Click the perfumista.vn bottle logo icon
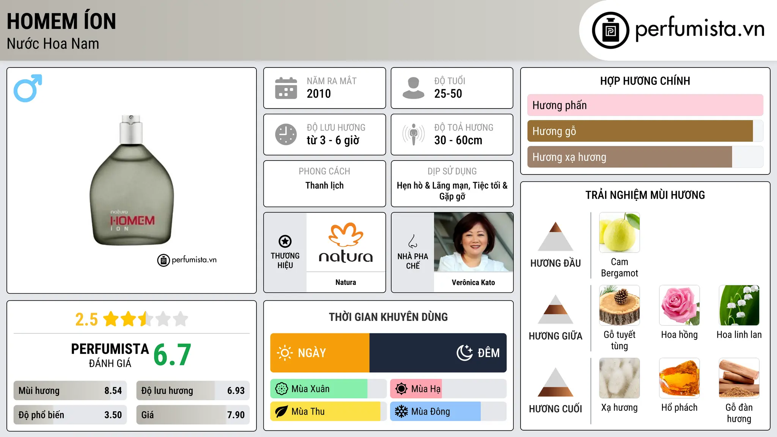The width and height of the screenshot is (777, 437). (x=610, y=30)
